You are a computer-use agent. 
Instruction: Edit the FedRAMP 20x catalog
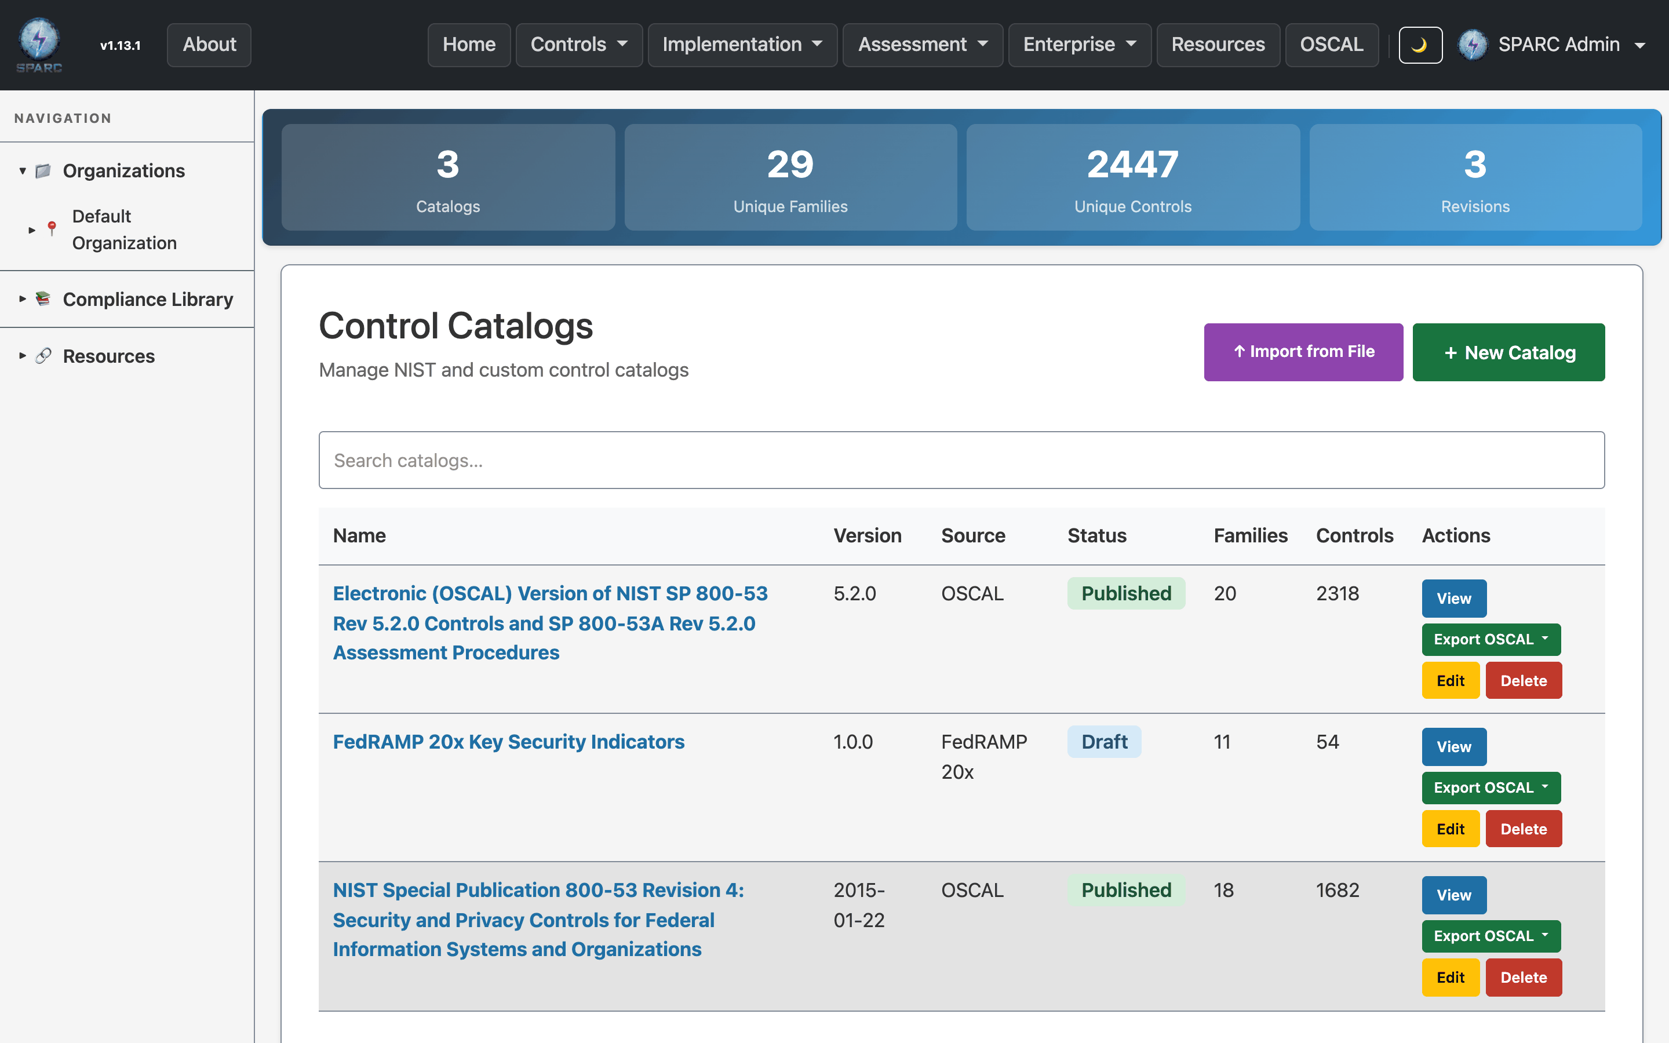coord(1451,829)
